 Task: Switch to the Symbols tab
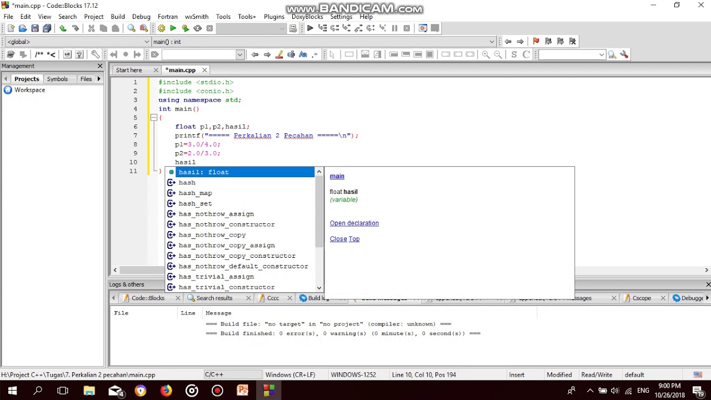(57, 79)
